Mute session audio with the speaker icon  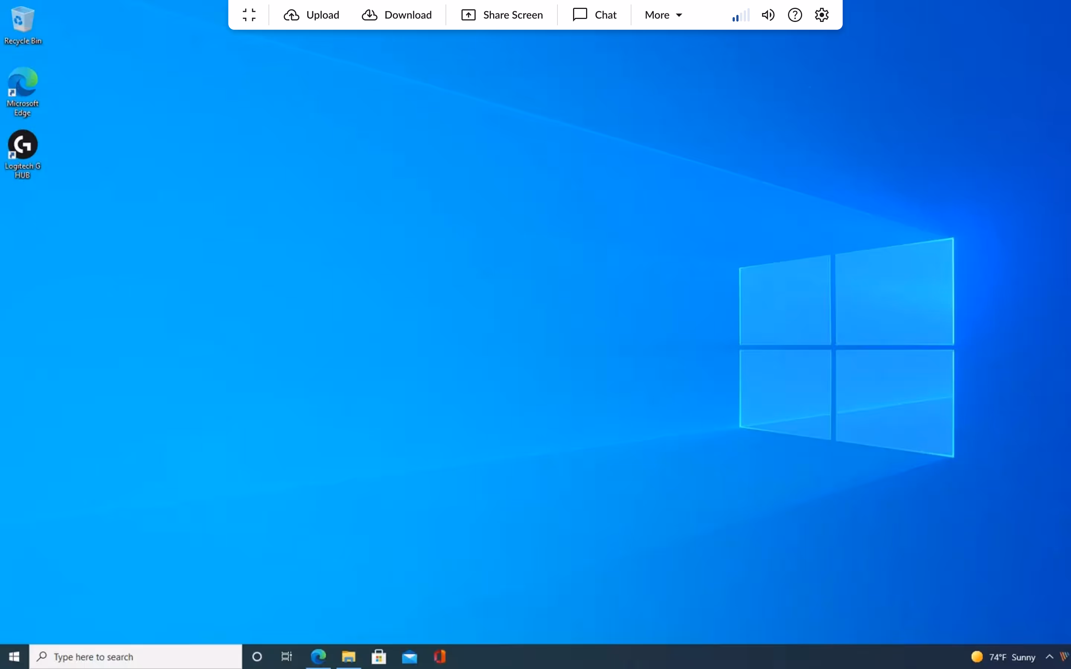[768, 14]
